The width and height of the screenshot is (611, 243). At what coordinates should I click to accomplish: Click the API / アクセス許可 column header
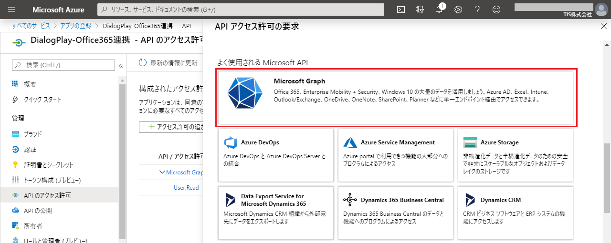pyautogui.click(x=181, y=157)
